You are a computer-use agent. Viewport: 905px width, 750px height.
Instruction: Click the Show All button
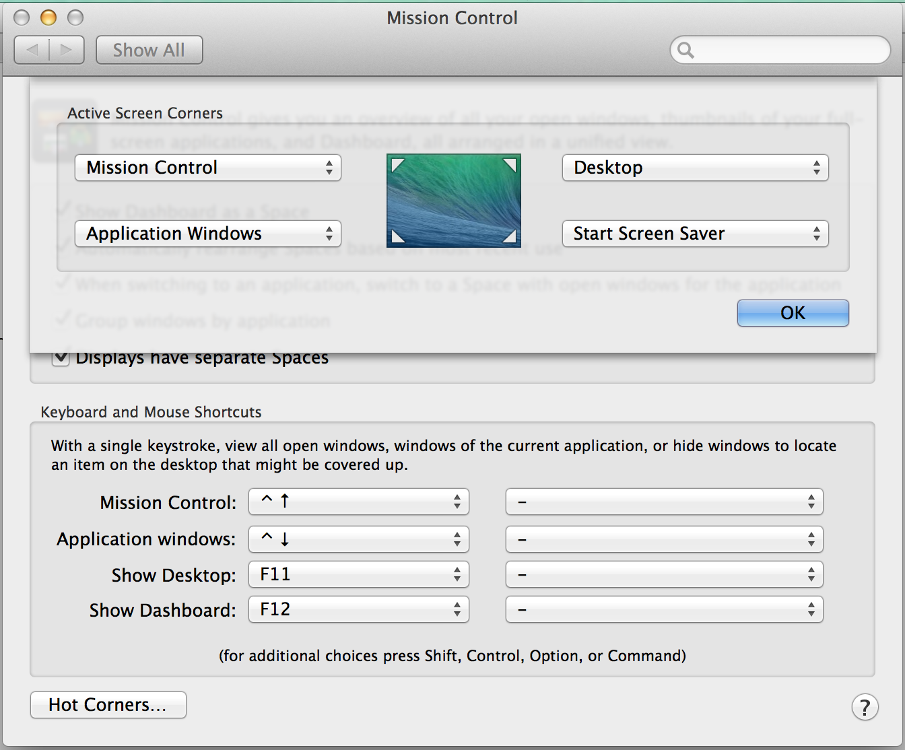(149, 50)
